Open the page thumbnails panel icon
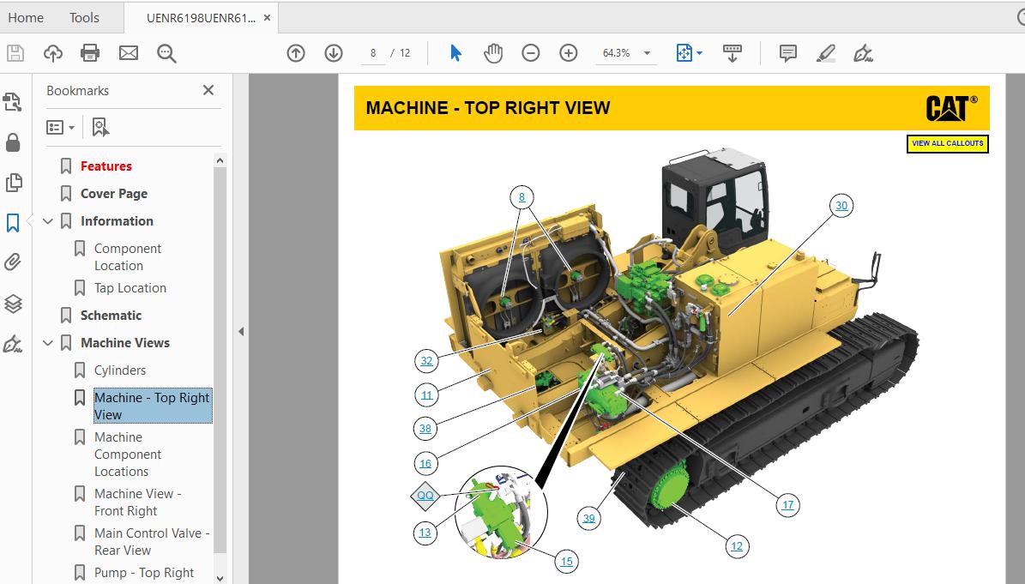1025x584 pixels. (x=14, y=183)
